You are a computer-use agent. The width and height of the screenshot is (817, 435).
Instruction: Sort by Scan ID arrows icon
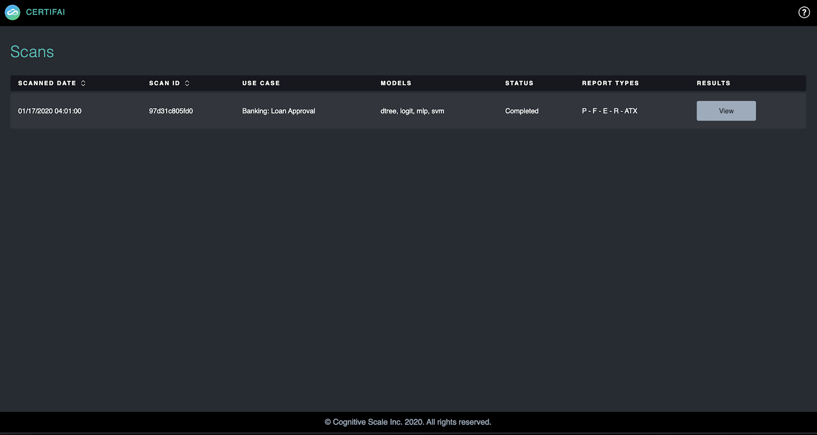[x=187, y=83]
